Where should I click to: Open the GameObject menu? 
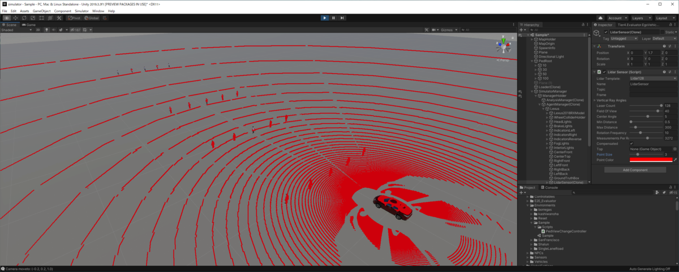pos(42,11)
